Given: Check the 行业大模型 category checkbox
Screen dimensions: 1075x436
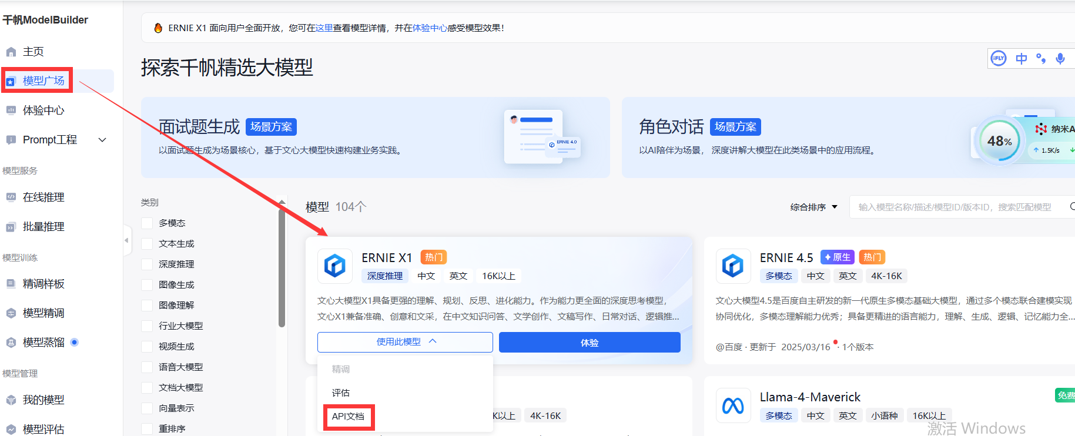Looking at the screenshot, I should click(x=147, y=326).
